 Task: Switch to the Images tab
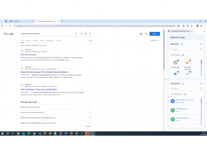(28, 40)
